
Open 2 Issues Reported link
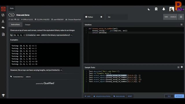73,19
